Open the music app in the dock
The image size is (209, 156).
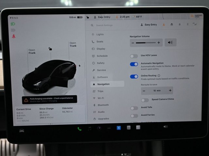click(x=89, y=128)
